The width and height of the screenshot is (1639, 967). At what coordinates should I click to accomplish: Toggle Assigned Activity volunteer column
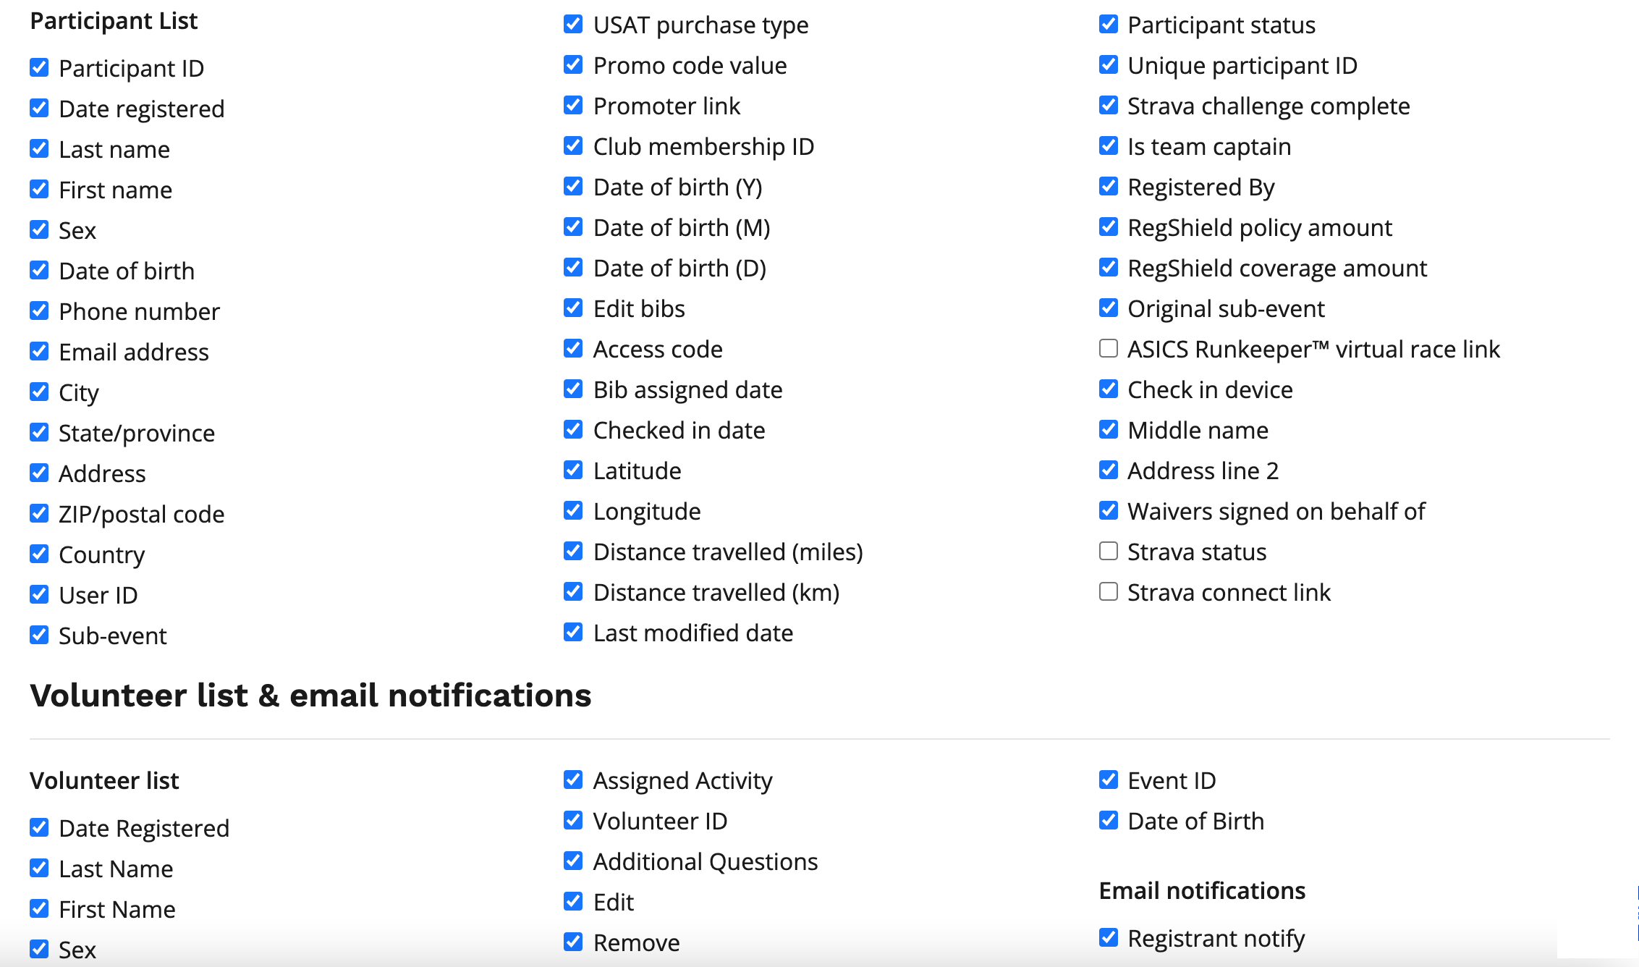point(573,780)
